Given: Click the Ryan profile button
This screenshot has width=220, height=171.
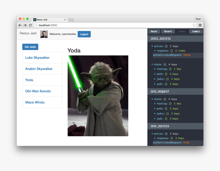Looking at the screenshot, I should point(198,19).
